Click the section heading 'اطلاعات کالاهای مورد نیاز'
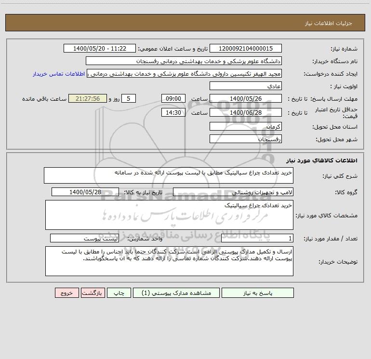Viewport: 371px width, 359px height. pos(322,160)
